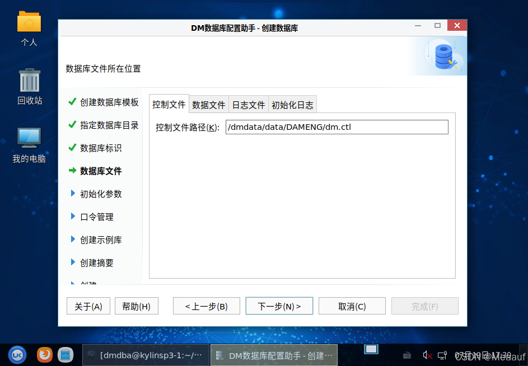Open the 日志文件 tab
This screenshot has height=366, width=528.
(x=249, y=105)
